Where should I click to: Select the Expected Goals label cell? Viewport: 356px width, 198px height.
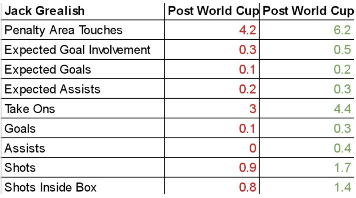click(83, 69)
